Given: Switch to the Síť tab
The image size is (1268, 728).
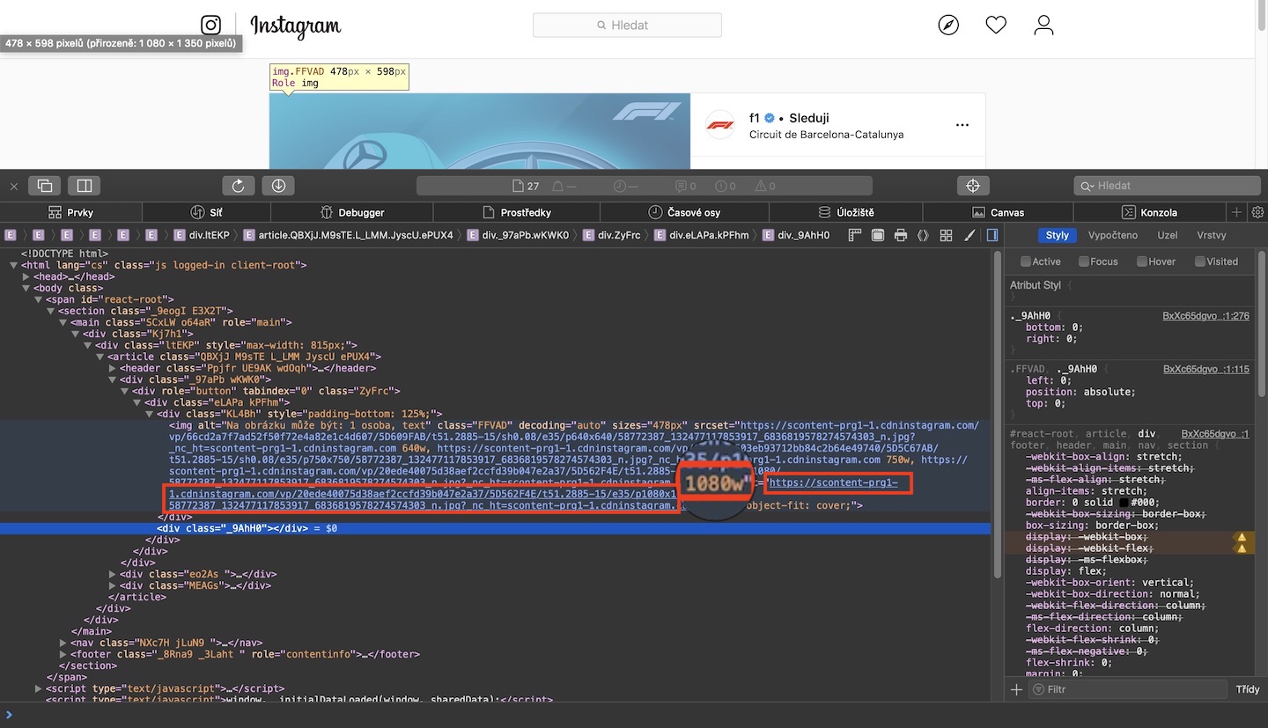Looking at the screenshot, I should click(206, 212).
